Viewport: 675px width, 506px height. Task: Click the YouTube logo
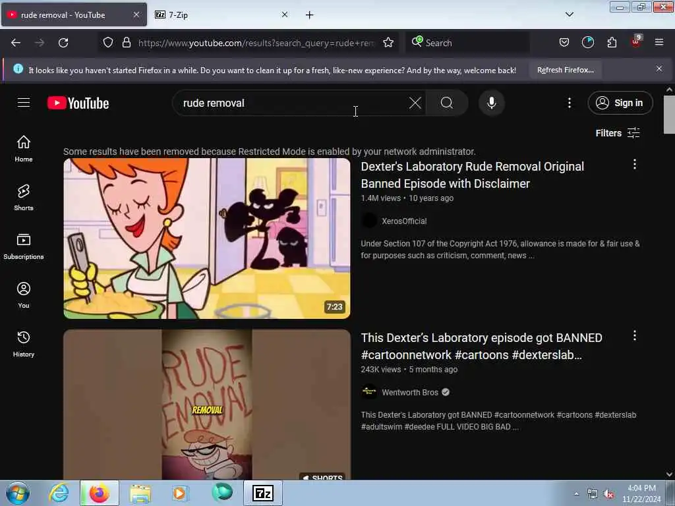(78, 103)
